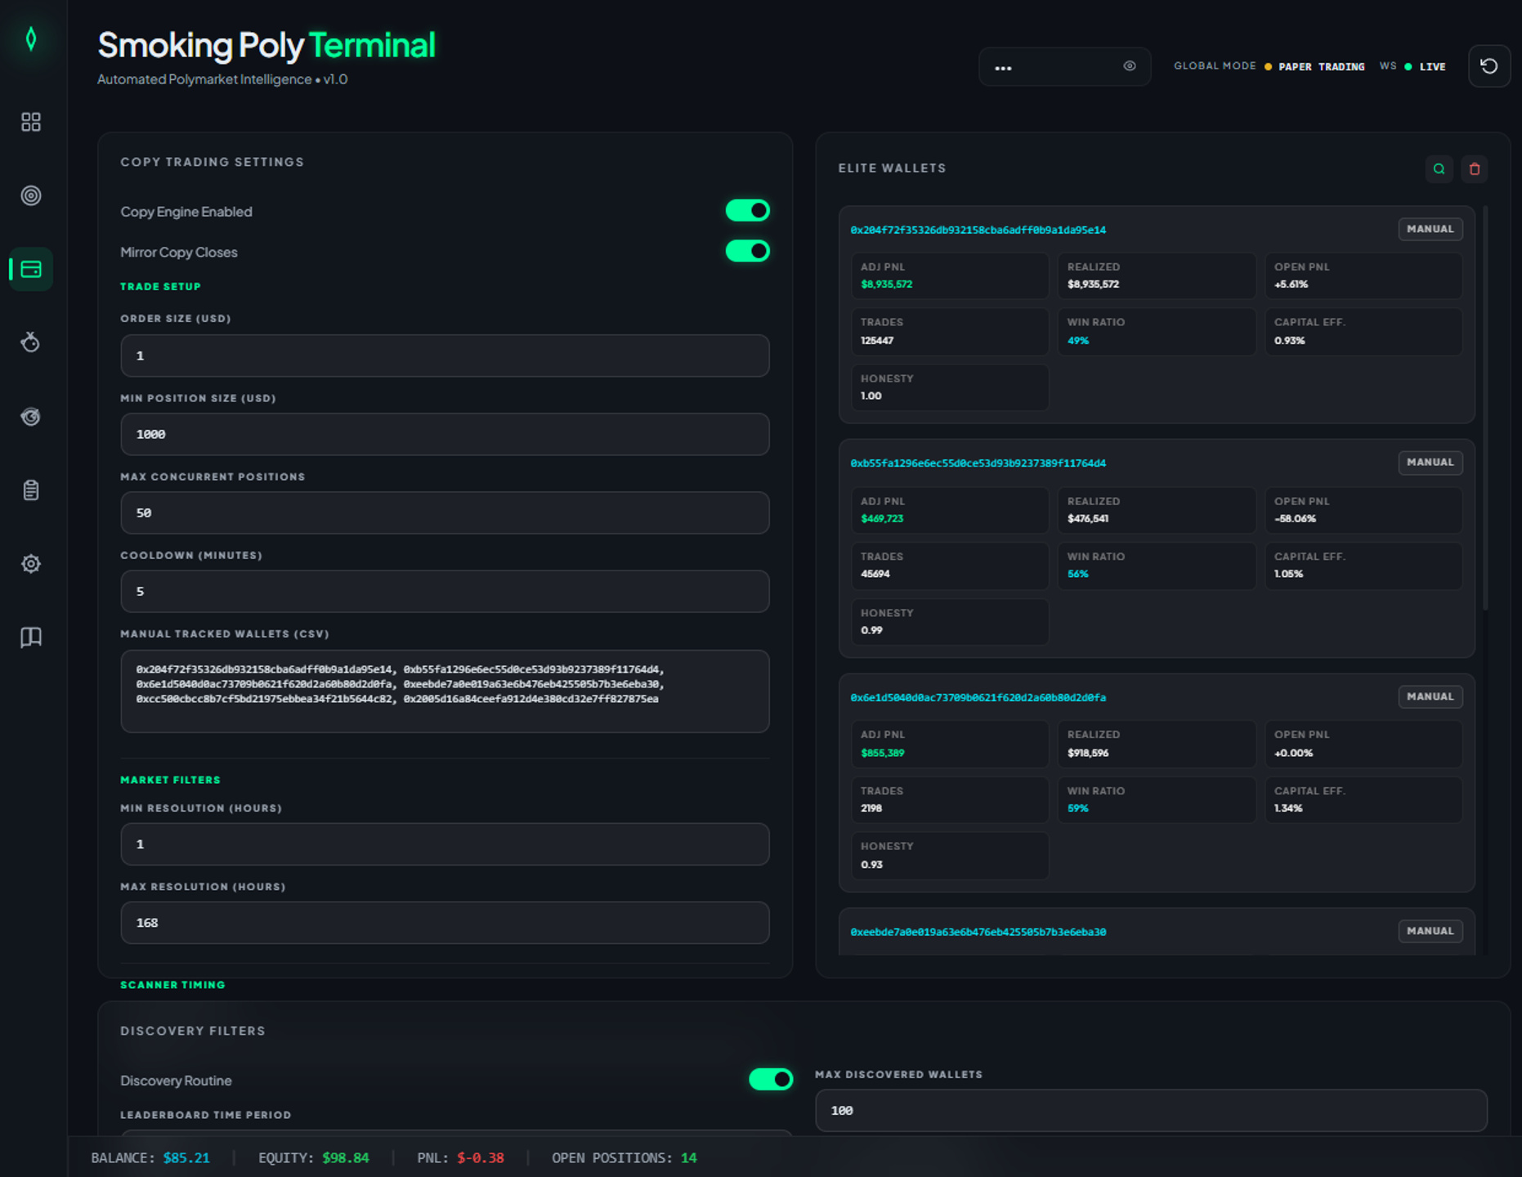Open the book documentation sidebar icon
1522x1177 pixels.
31,637
